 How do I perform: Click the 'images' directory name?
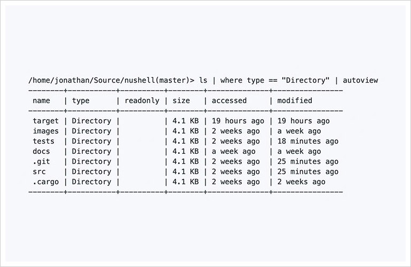(x=45, y=131)
